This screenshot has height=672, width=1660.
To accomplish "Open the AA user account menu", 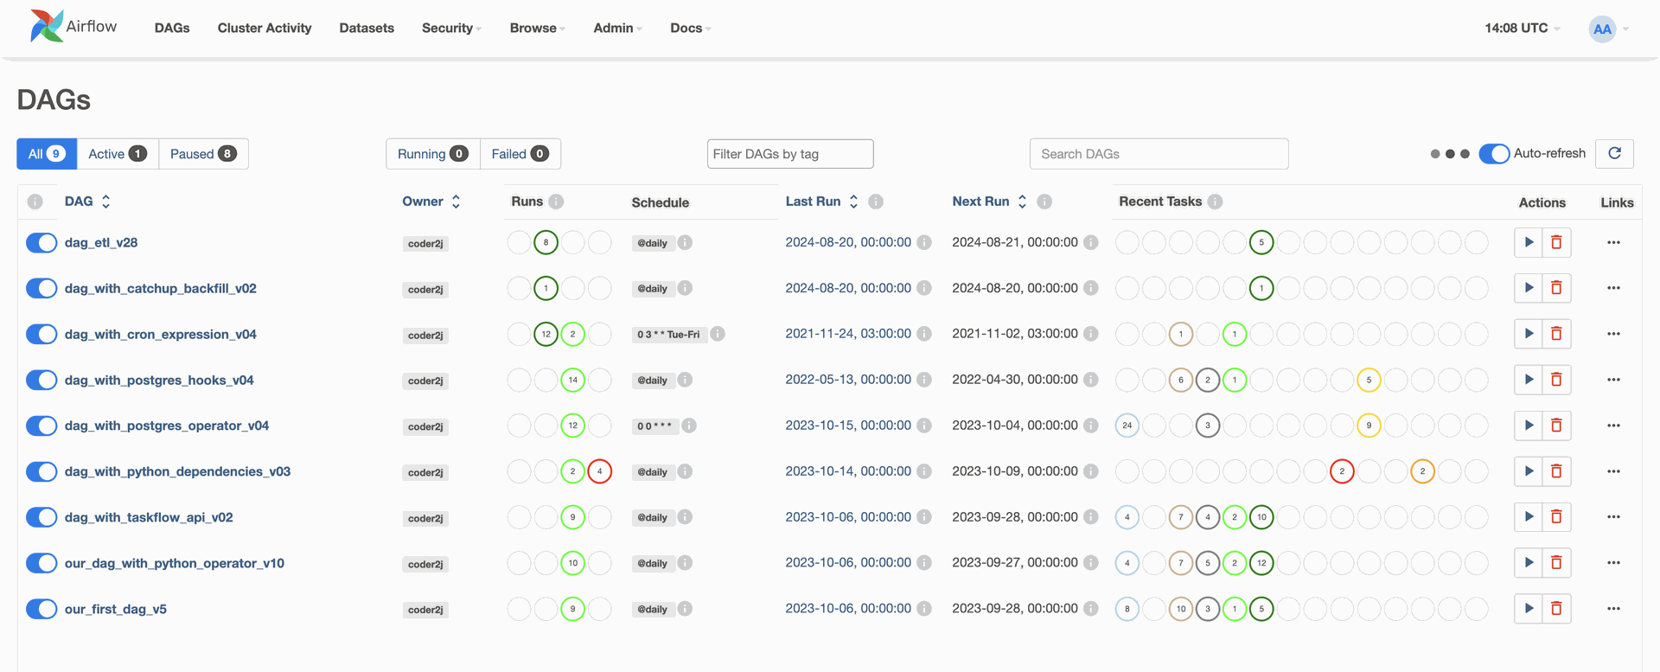I will point(1609,29).
